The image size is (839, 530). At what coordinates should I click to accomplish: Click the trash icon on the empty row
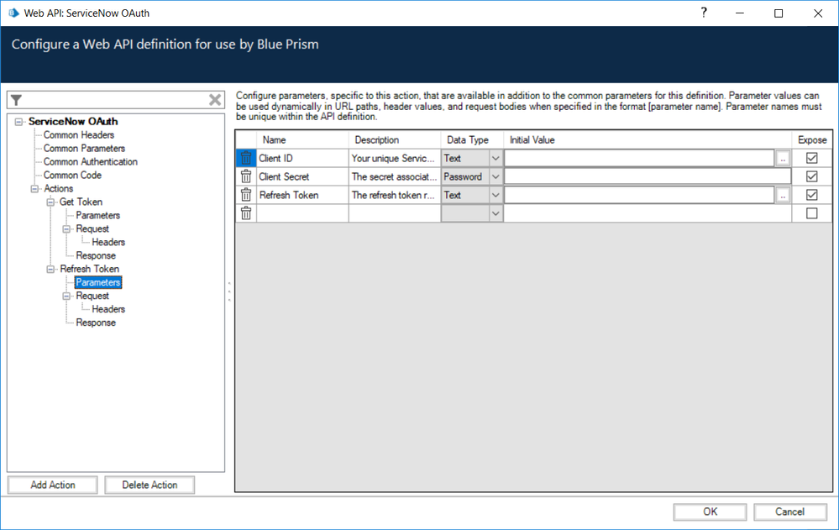click(245, 213)
